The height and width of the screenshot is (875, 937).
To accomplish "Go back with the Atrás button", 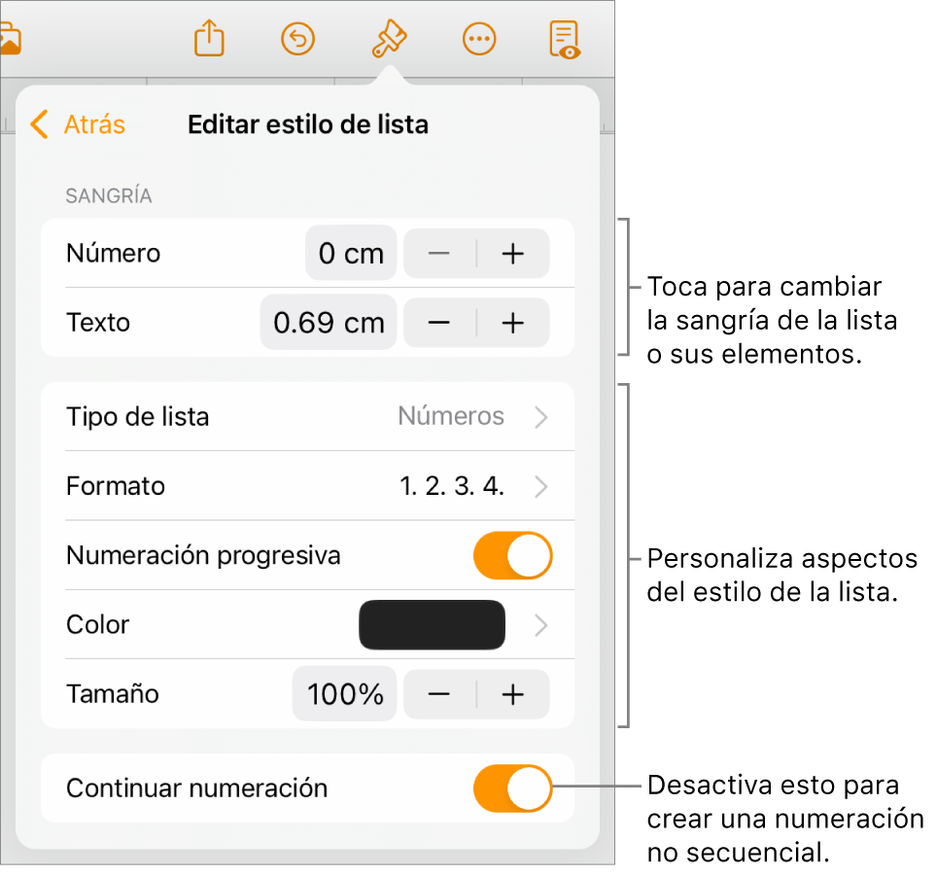I will [78, 124].
